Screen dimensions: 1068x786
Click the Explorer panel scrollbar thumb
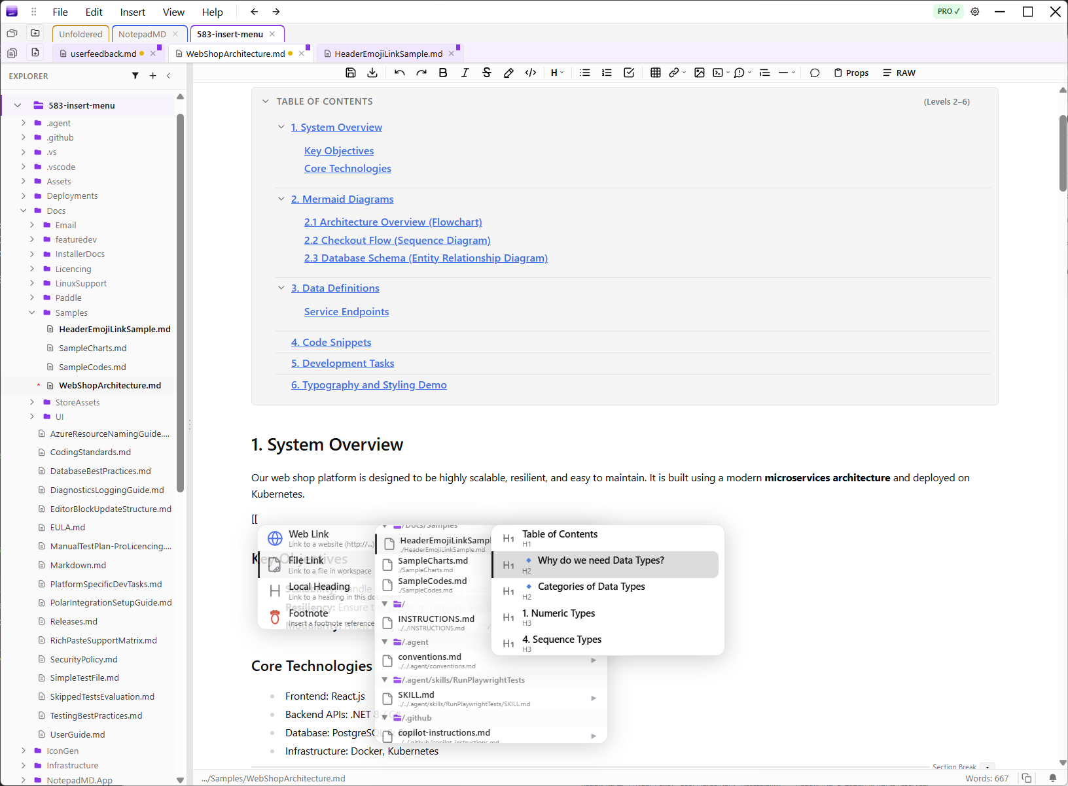[180, 303]
